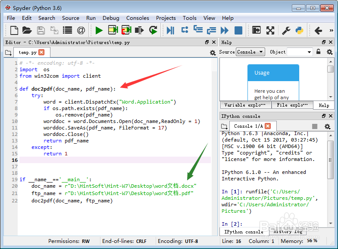Click line 16 in the editor
Image resolution: width=338 pixels, height=249 pixels.
point(115,160)
